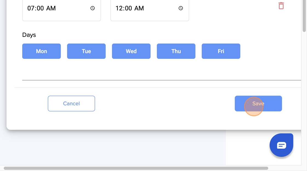
Task: Select AM in the 12:00 end time
Action: click(x=139, y=8)
